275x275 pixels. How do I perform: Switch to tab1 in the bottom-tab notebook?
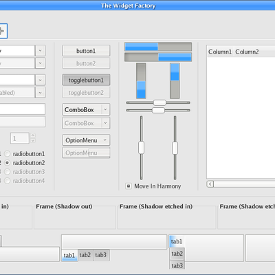(x=69, y=255)
